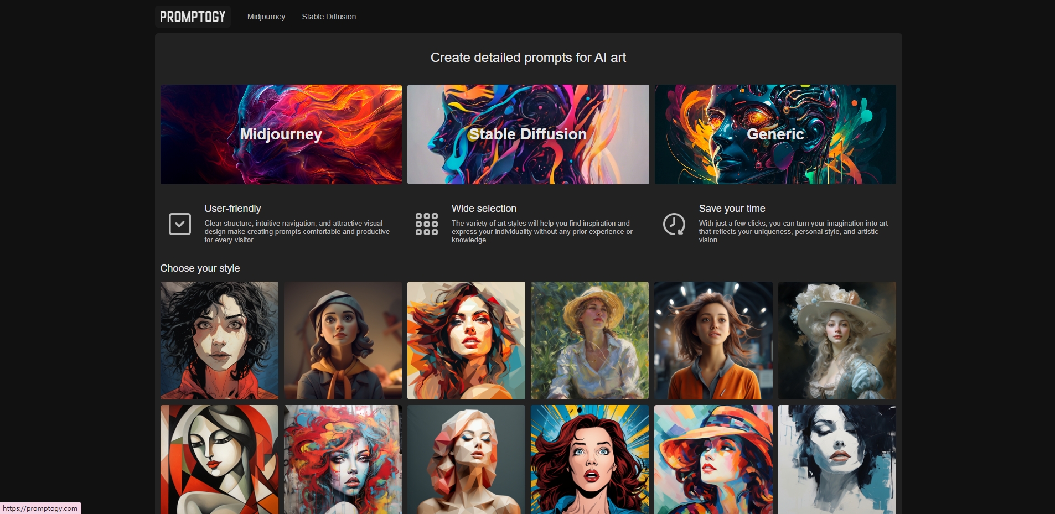This screenshot has height=514, width=1055.
Task: Choose the cubist red and black woman
Action: pos(219,459)
